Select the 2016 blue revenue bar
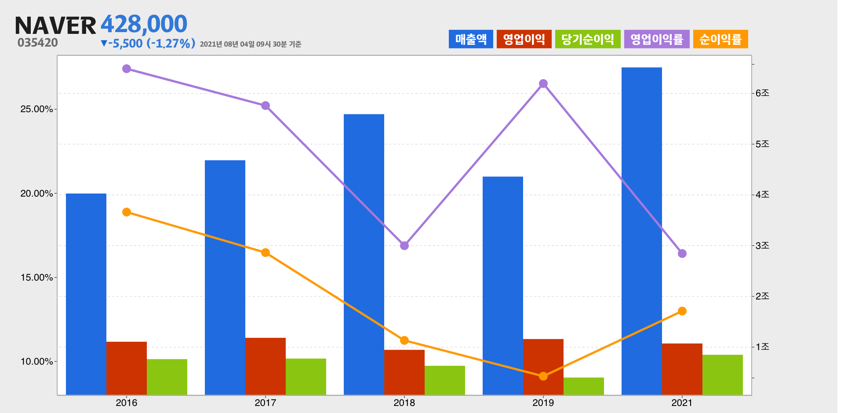Image resolution: width=844 pixels, height=413 pixels. coord(86,294)
